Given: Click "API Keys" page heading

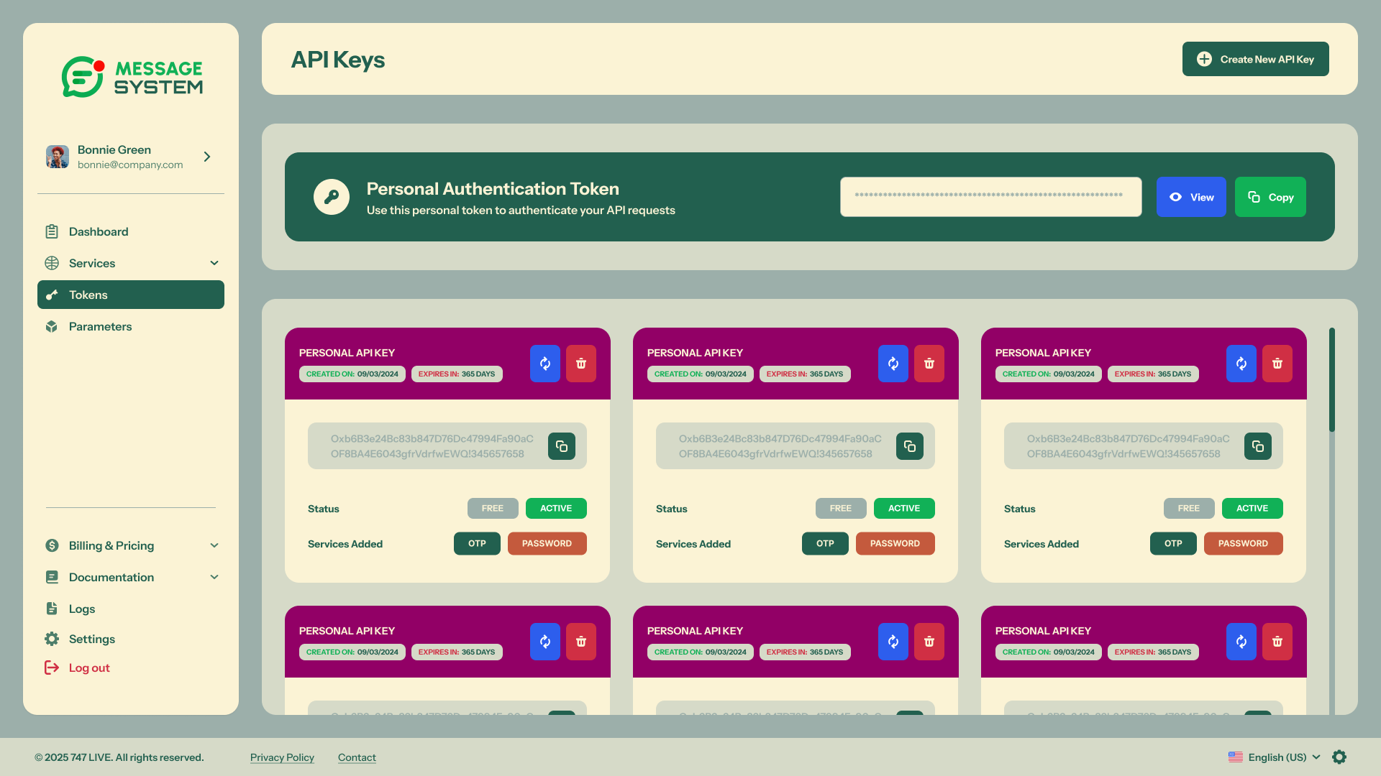Looking at the screenshot, I should pyautogui.click(x=338, y=60).
